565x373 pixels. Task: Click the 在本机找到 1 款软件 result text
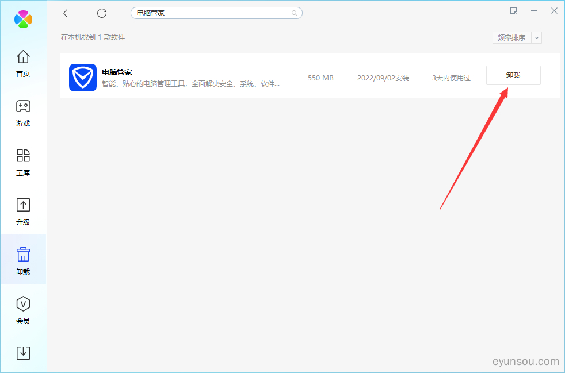pos(93,37)
